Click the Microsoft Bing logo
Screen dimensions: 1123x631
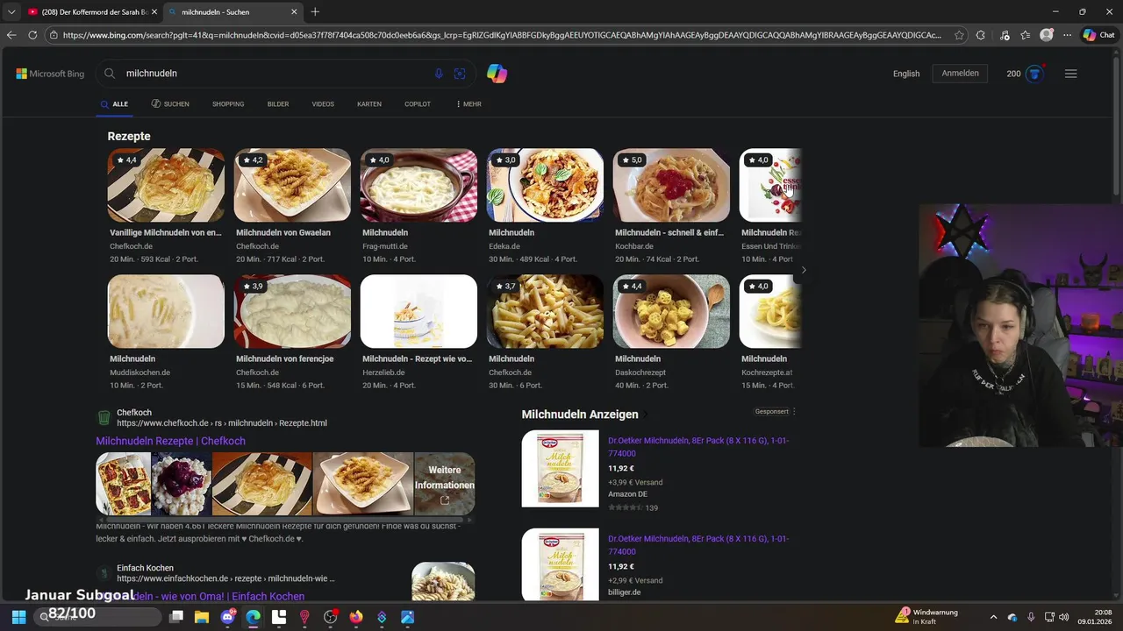point(50,74)
